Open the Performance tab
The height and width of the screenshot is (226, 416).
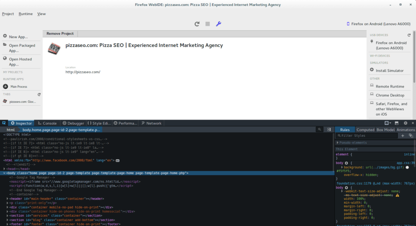[x=125, y=123]
